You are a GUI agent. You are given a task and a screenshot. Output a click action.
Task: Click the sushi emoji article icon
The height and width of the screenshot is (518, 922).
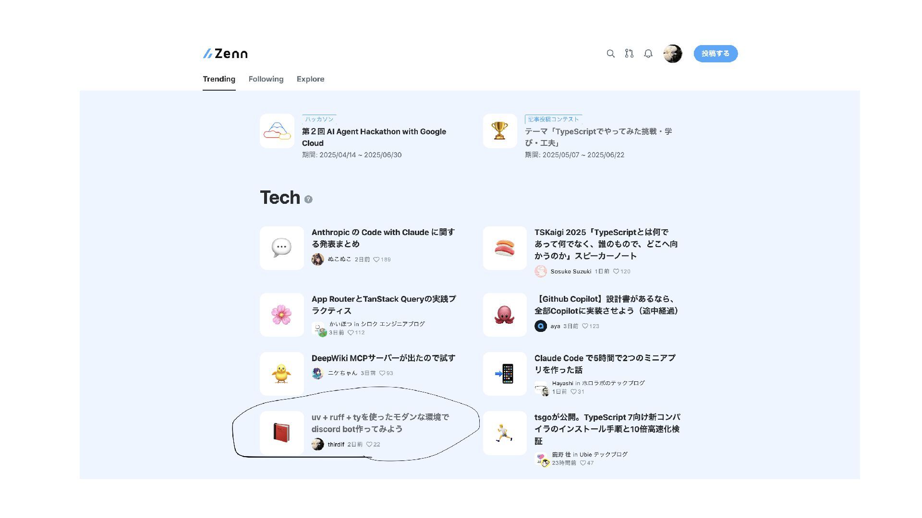click(x=505, y=248)
